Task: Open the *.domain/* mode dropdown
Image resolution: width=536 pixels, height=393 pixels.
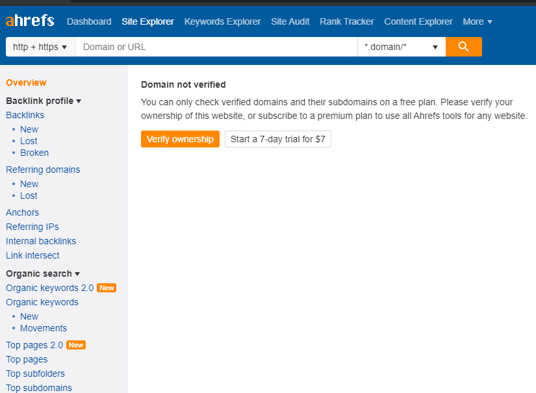Action: (x=402, y=47)
